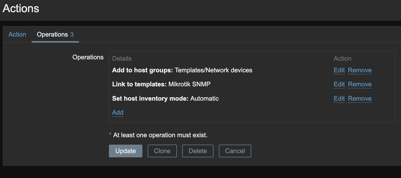Click the Details column header

(x=122, y=59)
